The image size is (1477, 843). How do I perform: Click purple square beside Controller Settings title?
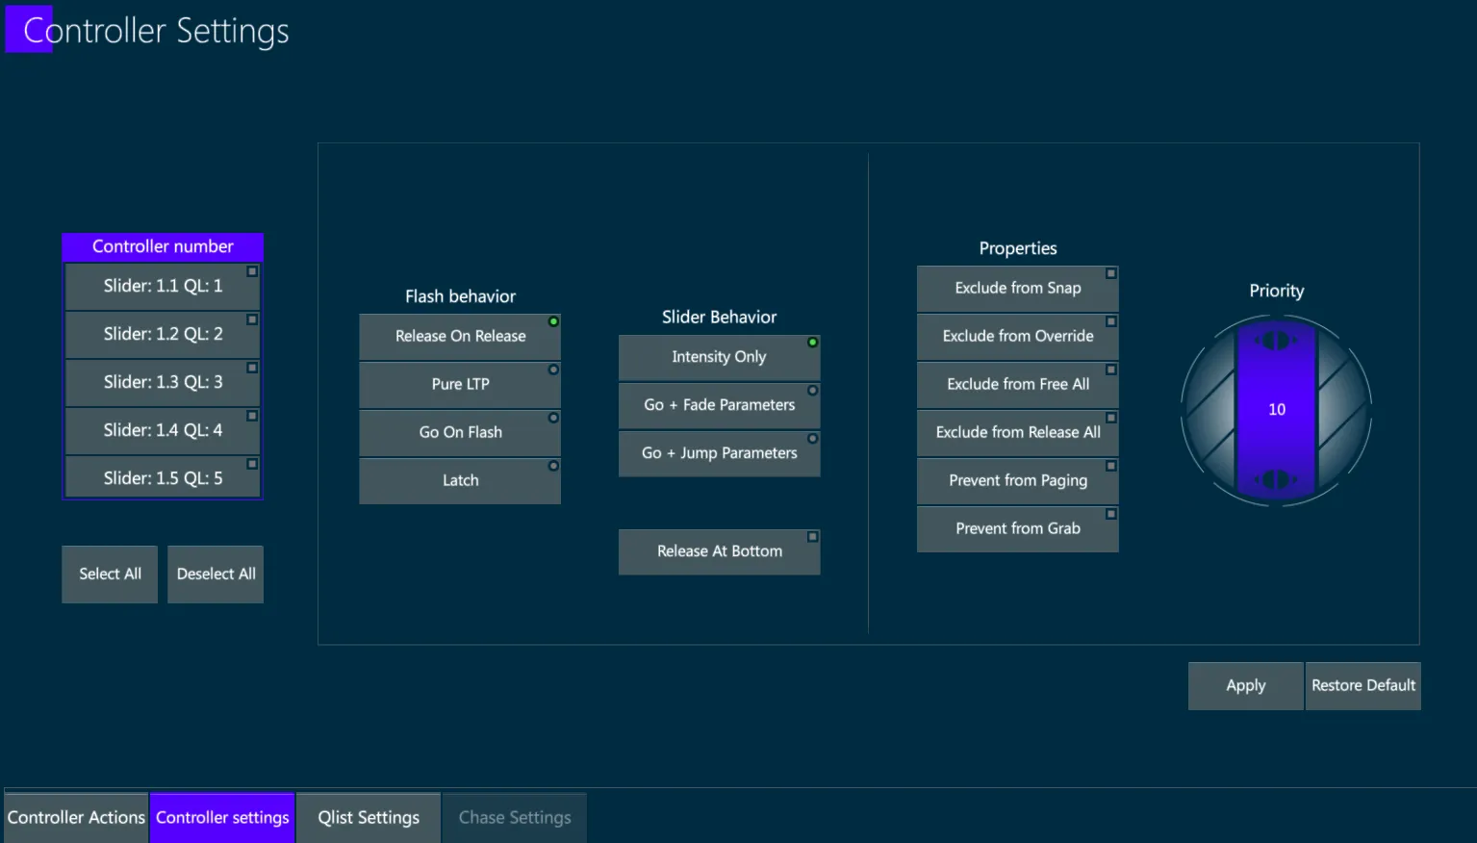(x=29, y=29)
